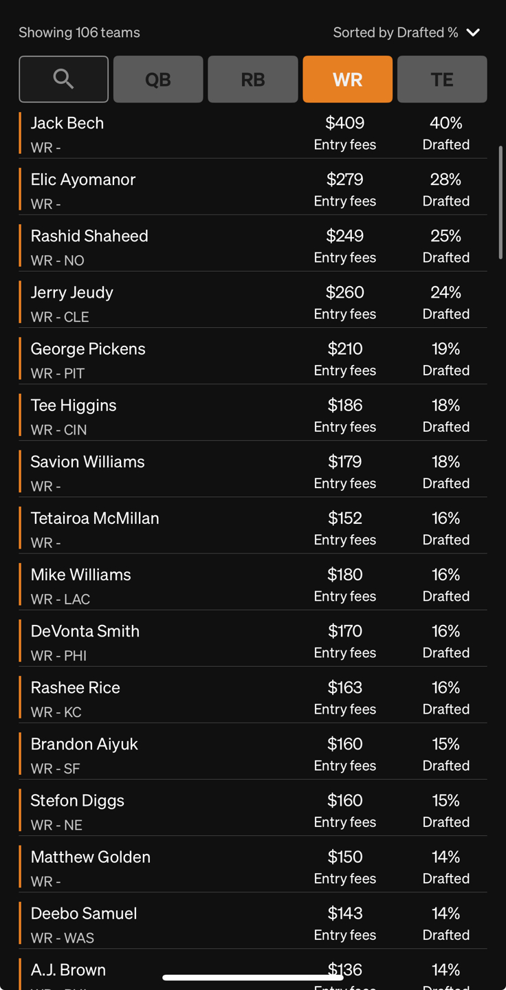Viewport: 506px width, 990px height.
Task: Tap Rashid Shaheed's player entry
Action: coord(253,245)
